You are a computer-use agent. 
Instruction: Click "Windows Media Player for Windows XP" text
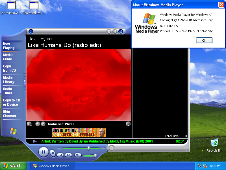point(186,15)
